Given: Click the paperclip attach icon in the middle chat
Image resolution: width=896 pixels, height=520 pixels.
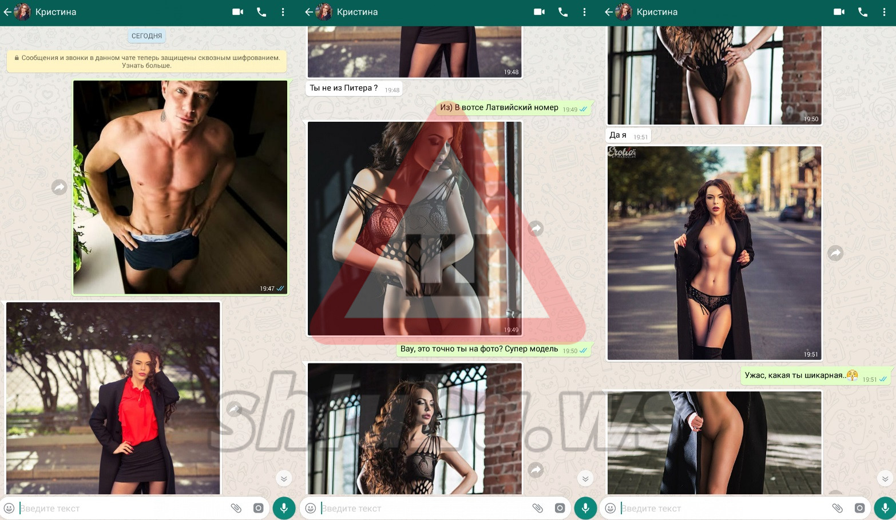Looking at the screenshot, I should 537,508.
